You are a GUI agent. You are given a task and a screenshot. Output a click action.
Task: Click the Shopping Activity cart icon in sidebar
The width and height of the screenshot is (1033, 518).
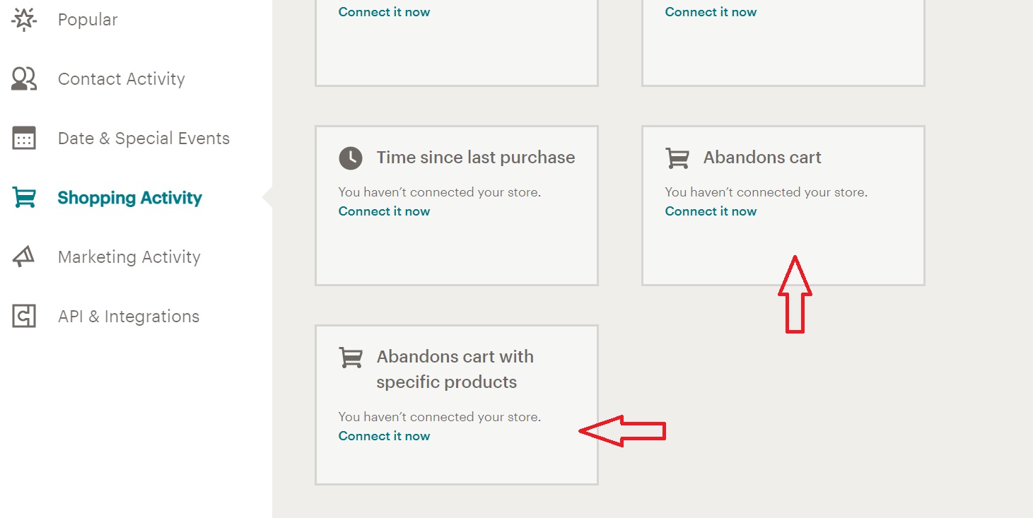pos(24,198)
